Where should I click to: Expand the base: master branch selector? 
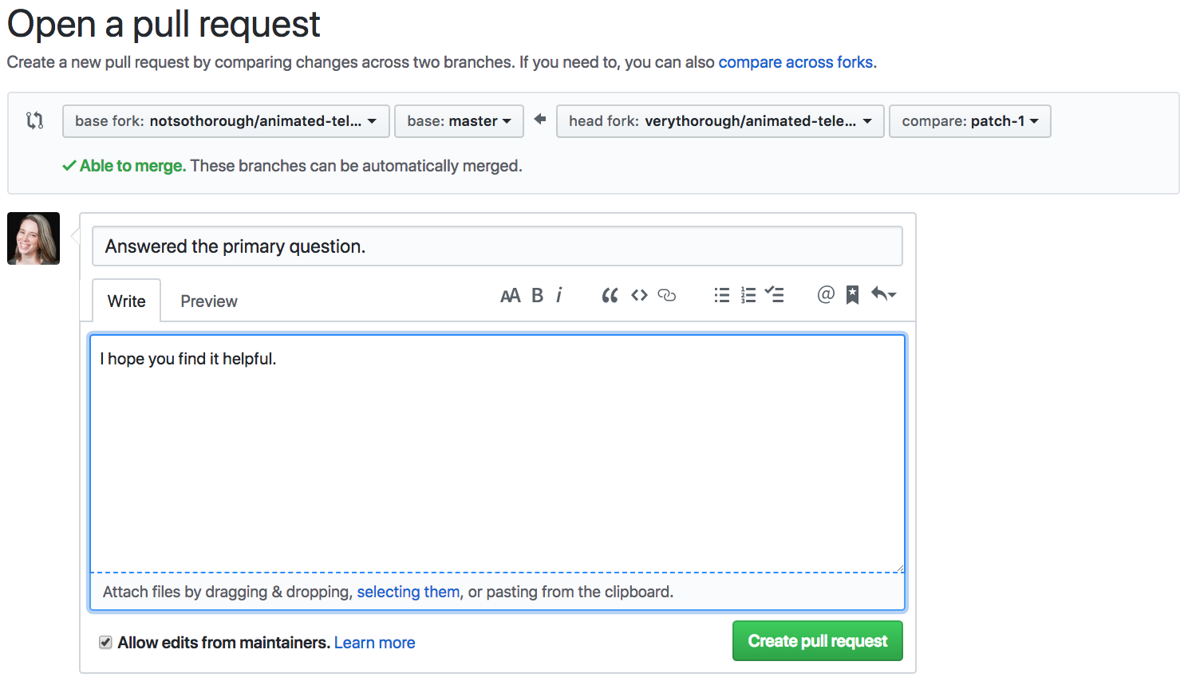point(459,121)
